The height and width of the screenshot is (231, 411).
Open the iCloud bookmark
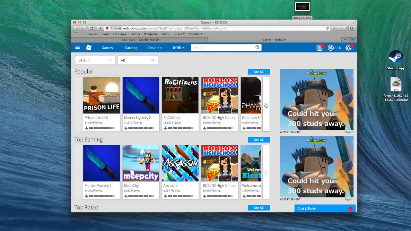click(105, 34)
